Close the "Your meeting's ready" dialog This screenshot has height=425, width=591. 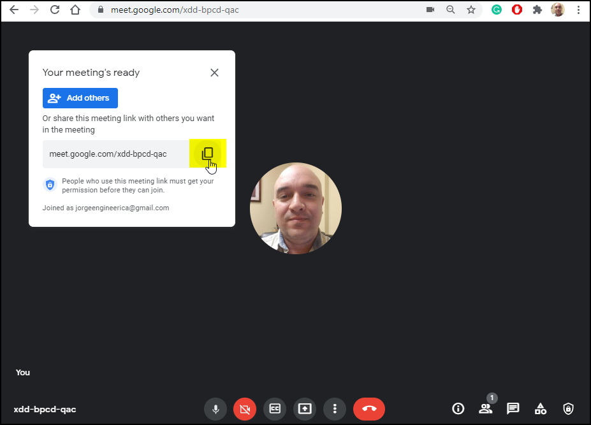coord(214,73)
